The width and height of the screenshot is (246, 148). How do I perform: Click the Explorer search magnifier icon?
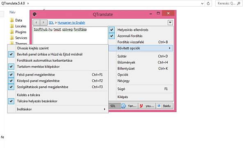pos(239,3)
